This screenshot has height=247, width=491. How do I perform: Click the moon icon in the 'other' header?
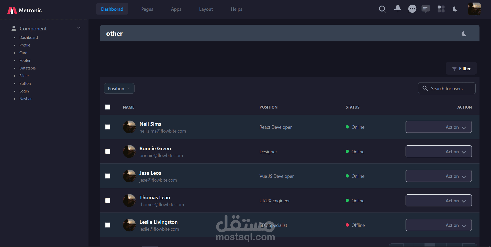pyautogui.click(x=464, y=34)
